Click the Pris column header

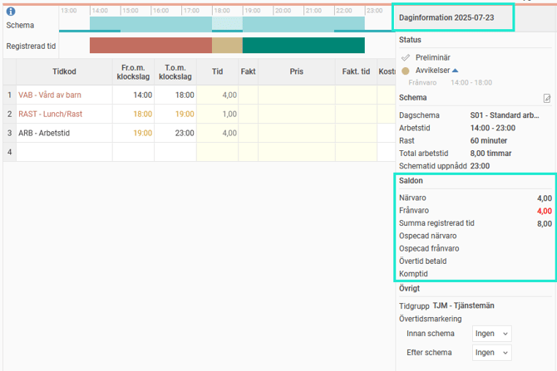pos(296,72)
